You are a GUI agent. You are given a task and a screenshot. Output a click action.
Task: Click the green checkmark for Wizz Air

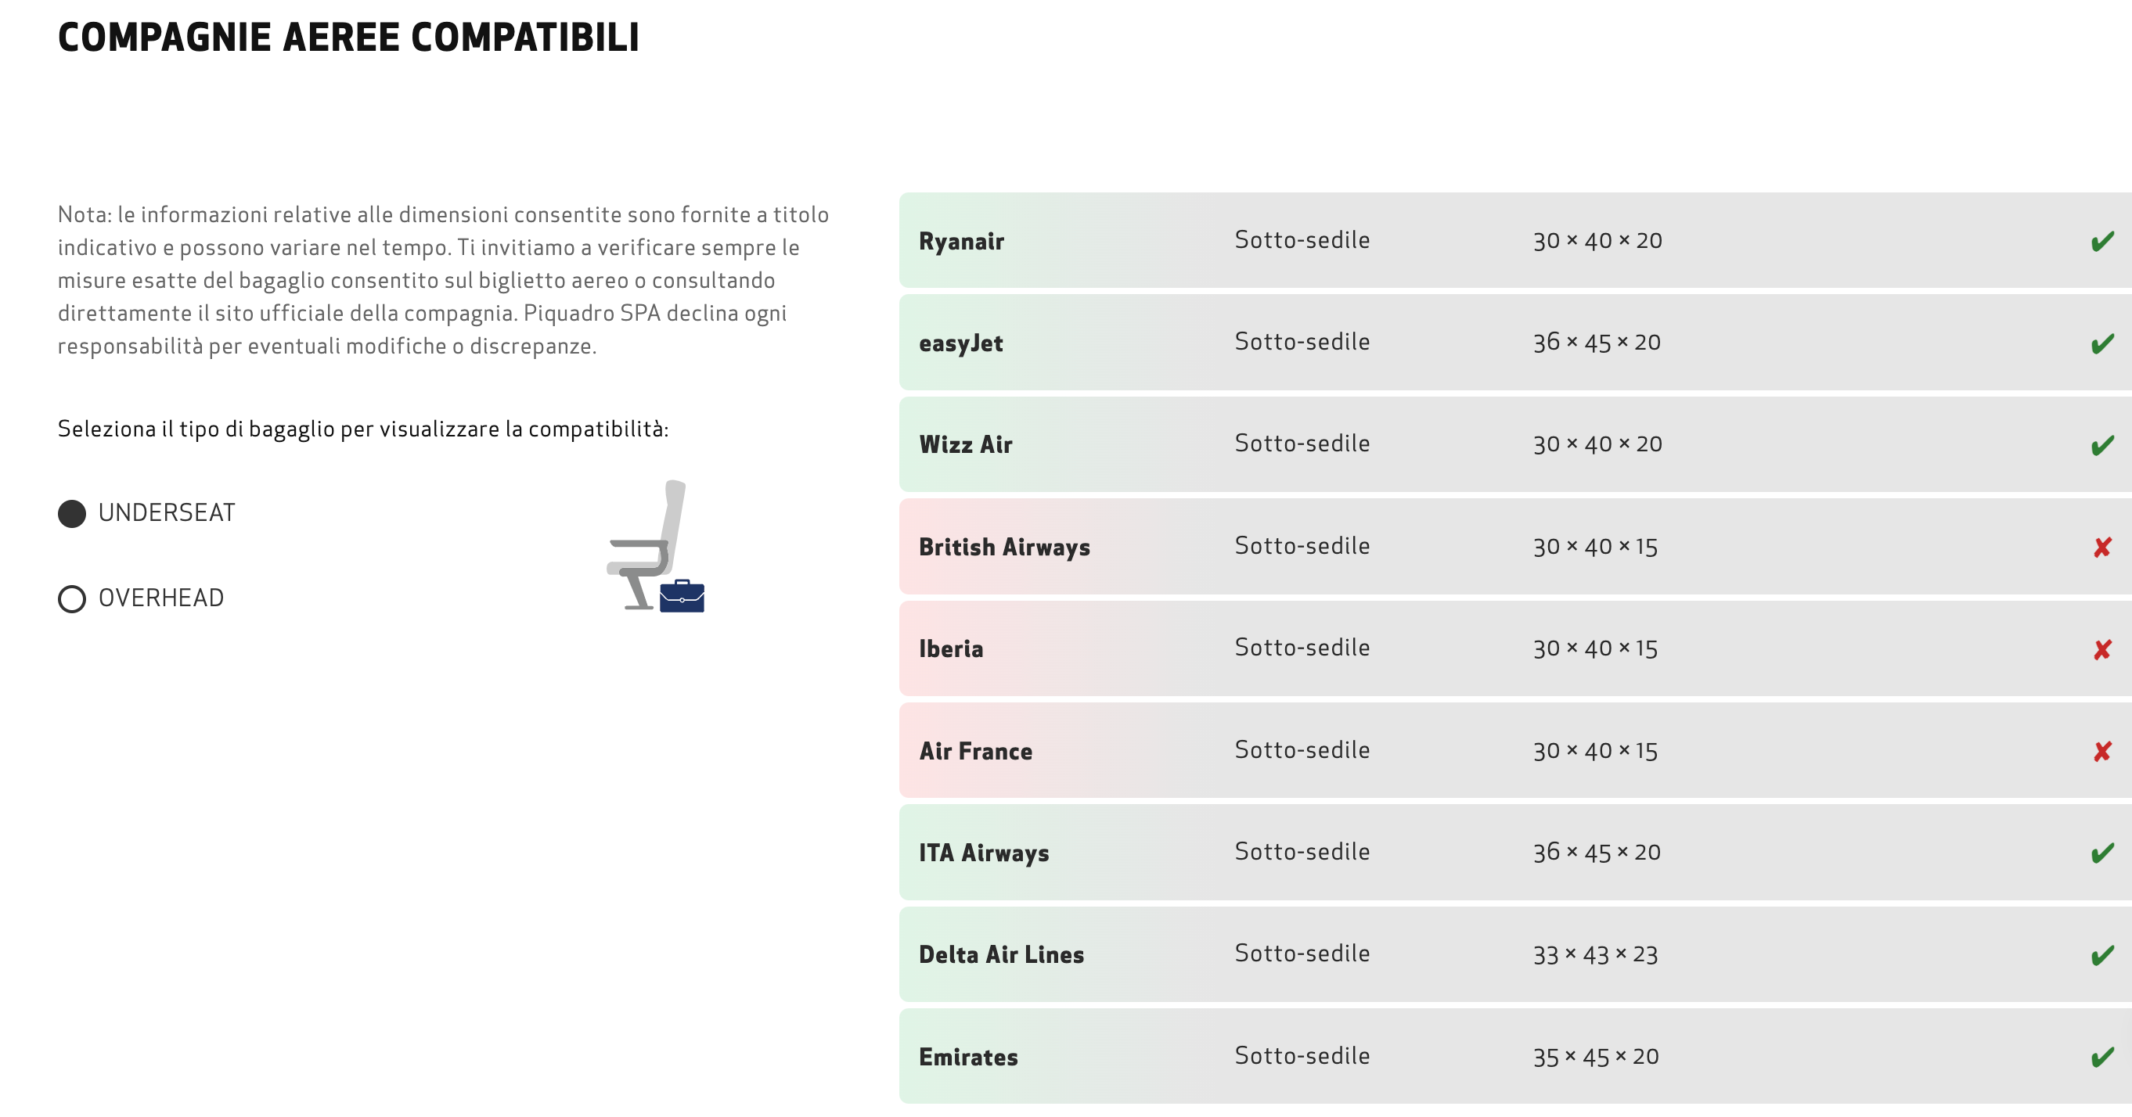2102,445
